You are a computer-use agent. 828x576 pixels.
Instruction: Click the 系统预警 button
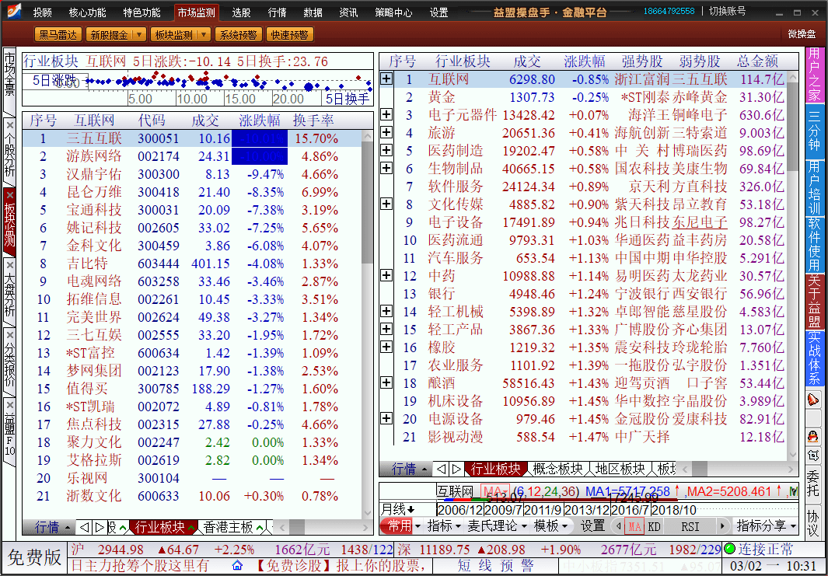point(238,35)
